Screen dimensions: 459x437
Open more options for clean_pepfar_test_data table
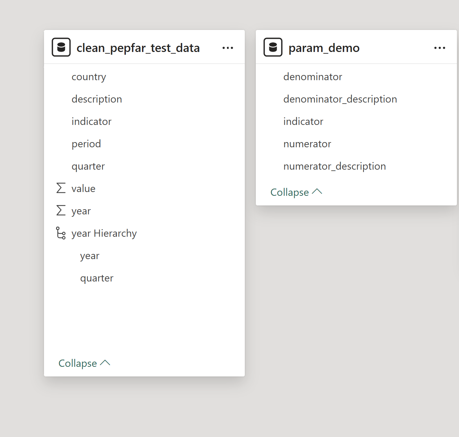pos(228,48)
